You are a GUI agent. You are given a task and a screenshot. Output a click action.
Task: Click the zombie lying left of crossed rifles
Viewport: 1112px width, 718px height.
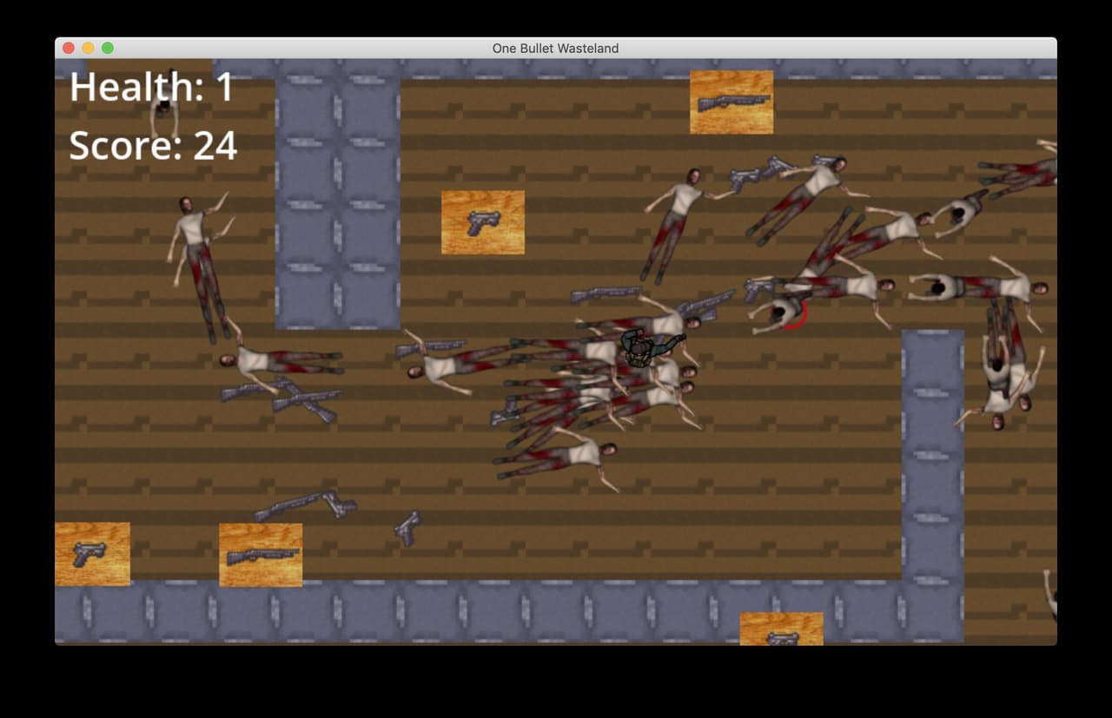(280, 359)
